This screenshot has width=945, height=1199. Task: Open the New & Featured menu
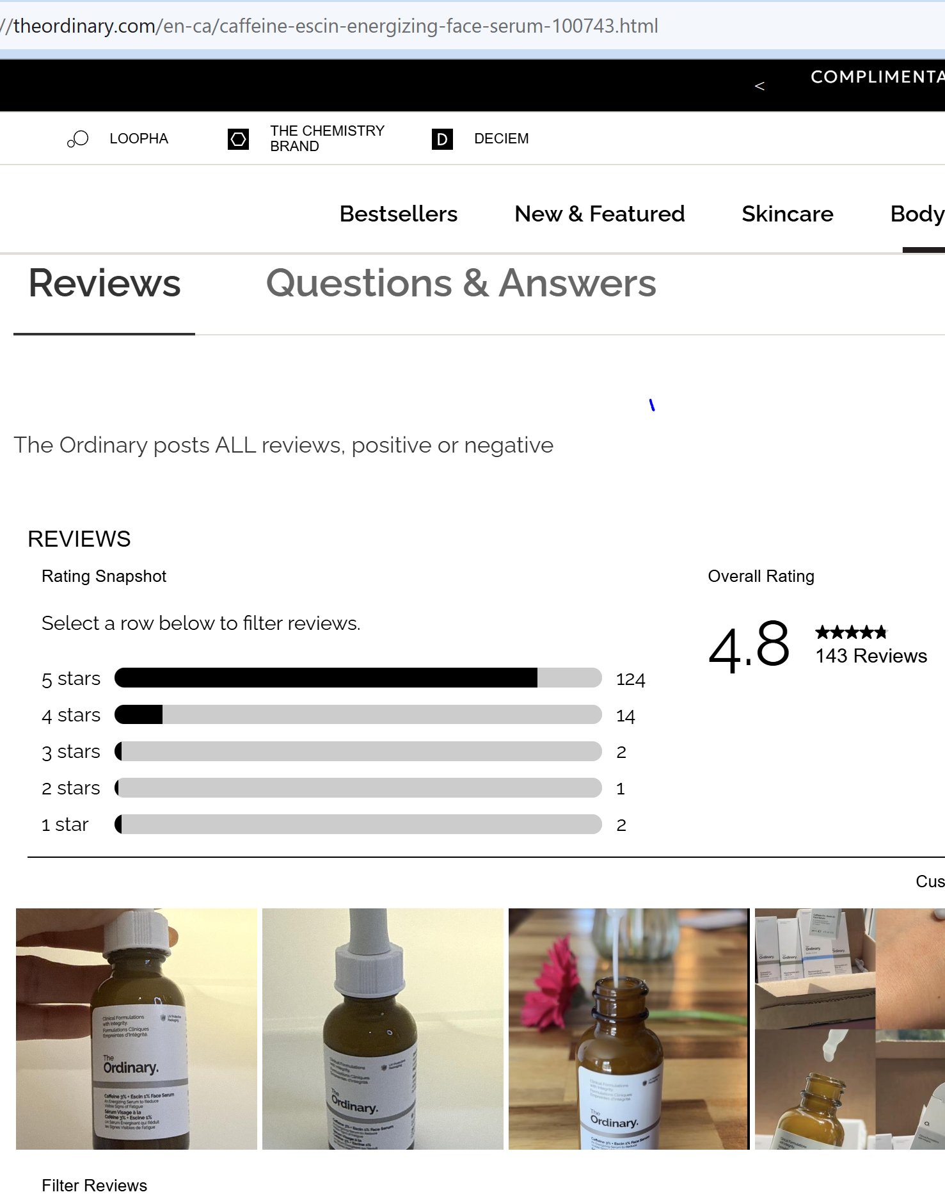click(x=600, y=214)
